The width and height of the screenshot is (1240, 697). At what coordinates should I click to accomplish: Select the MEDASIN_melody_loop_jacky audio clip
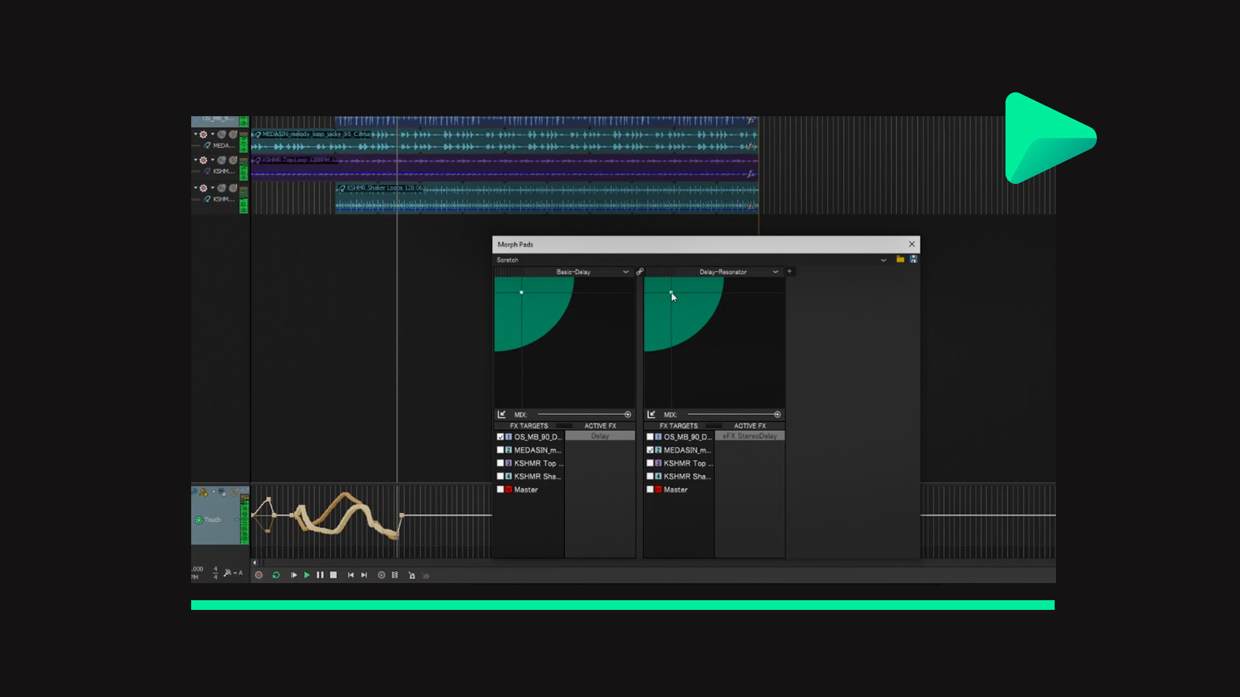pyautogui.click(x=504, y=141)
